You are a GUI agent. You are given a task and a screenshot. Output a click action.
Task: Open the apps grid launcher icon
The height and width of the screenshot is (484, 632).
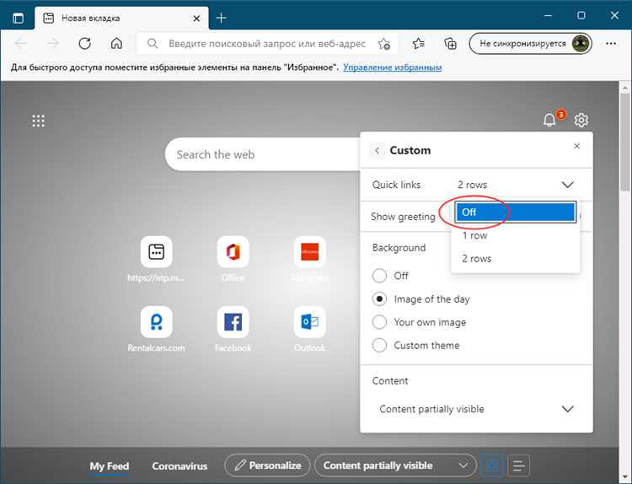pyautogui.click(x=39, y=121)
